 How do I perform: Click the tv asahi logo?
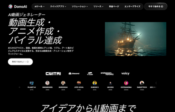pyautogui.click(x=90, y=74)
